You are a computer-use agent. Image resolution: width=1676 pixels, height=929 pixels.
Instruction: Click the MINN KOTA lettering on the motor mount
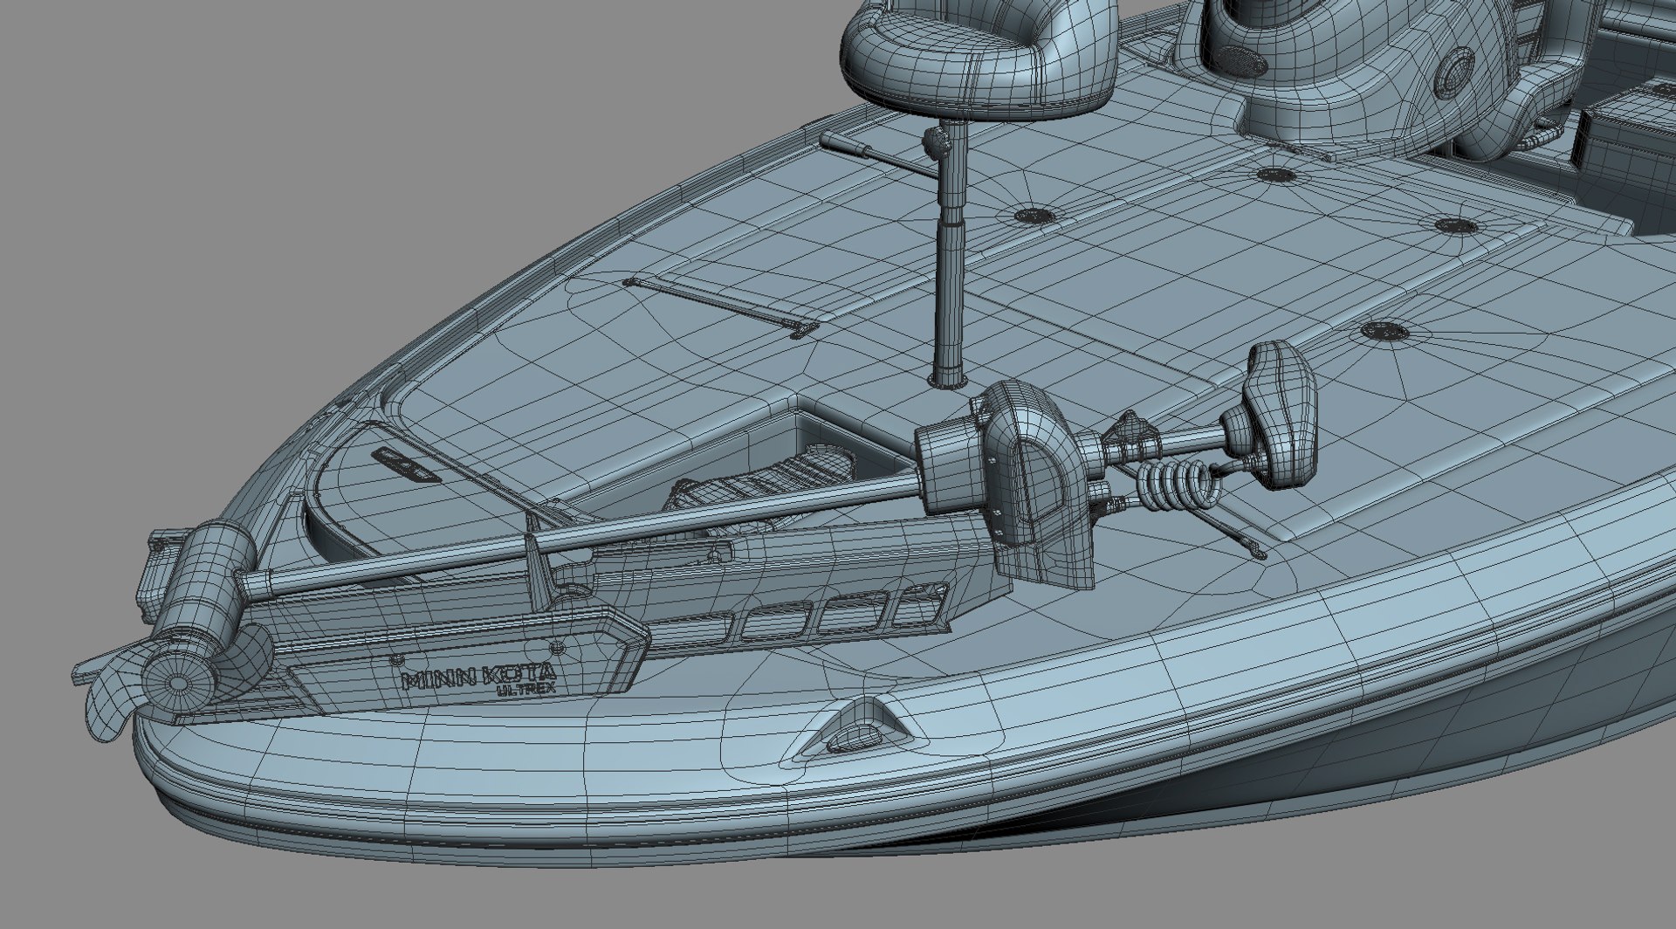click(477, 676)
